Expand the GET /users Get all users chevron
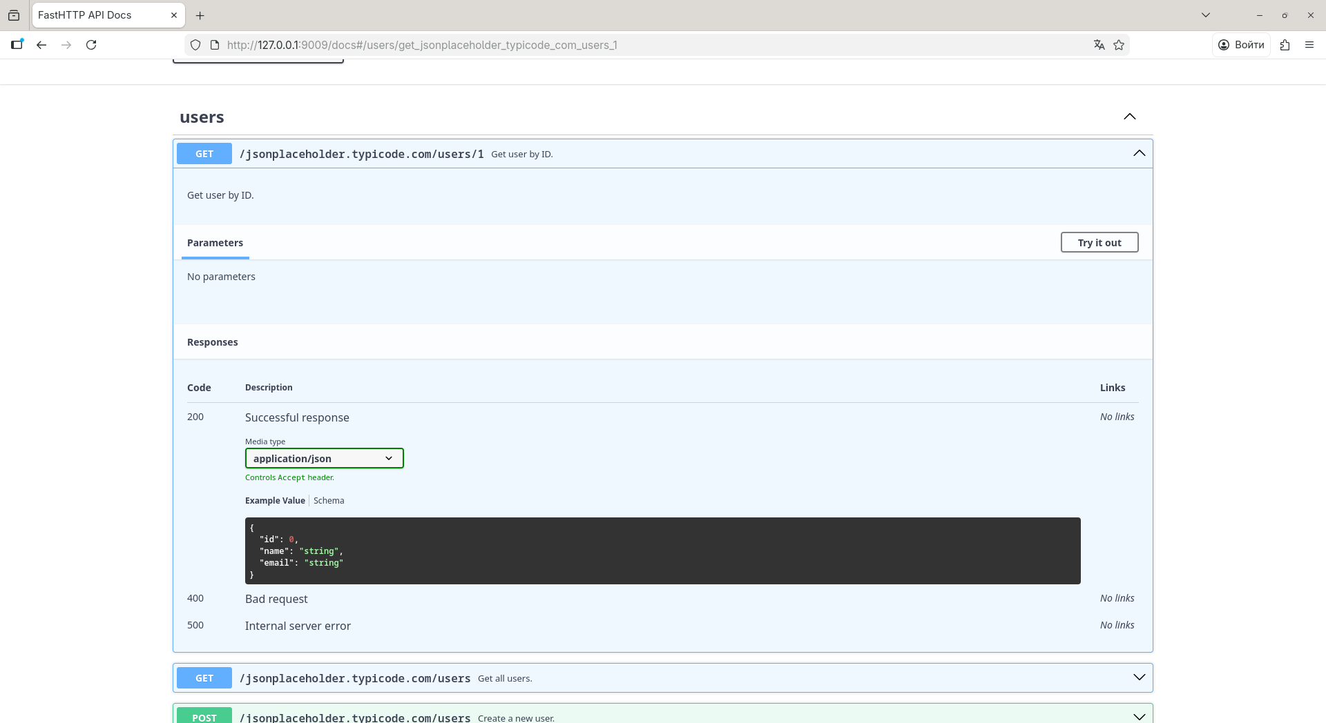The image size is (1326, 723). (x=1140, y=677)
